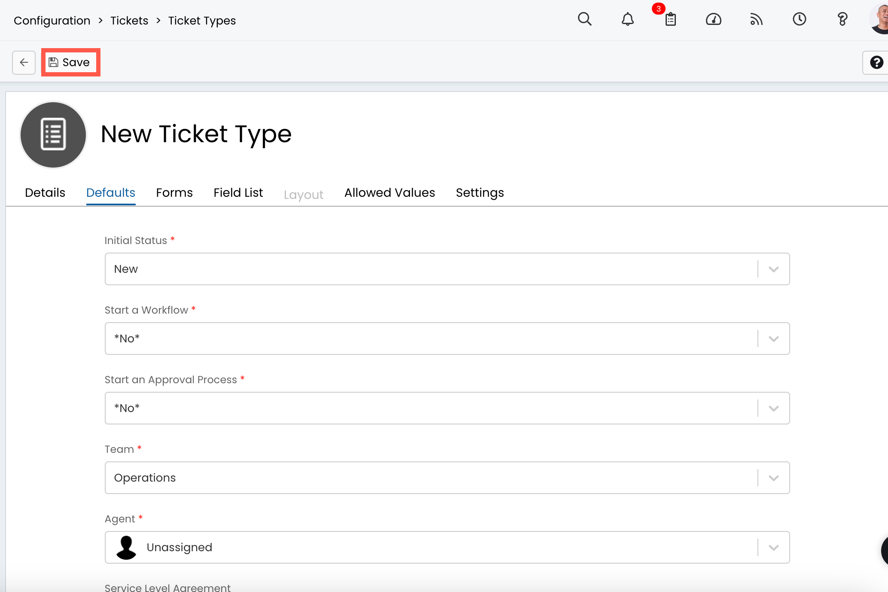The height and width of the screenshot is (592, 888).
Task: Save the new ticket type
Action: point(70,62)
